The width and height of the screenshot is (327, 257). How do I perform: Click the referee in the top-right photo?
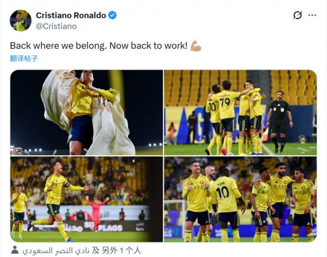pos(279,122)
